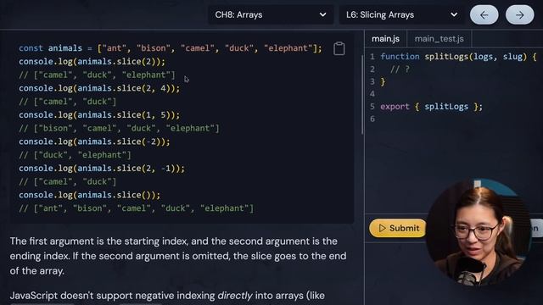Click the final full-array comment line
This screenshot has height=305, width=543.
[136, 208]
